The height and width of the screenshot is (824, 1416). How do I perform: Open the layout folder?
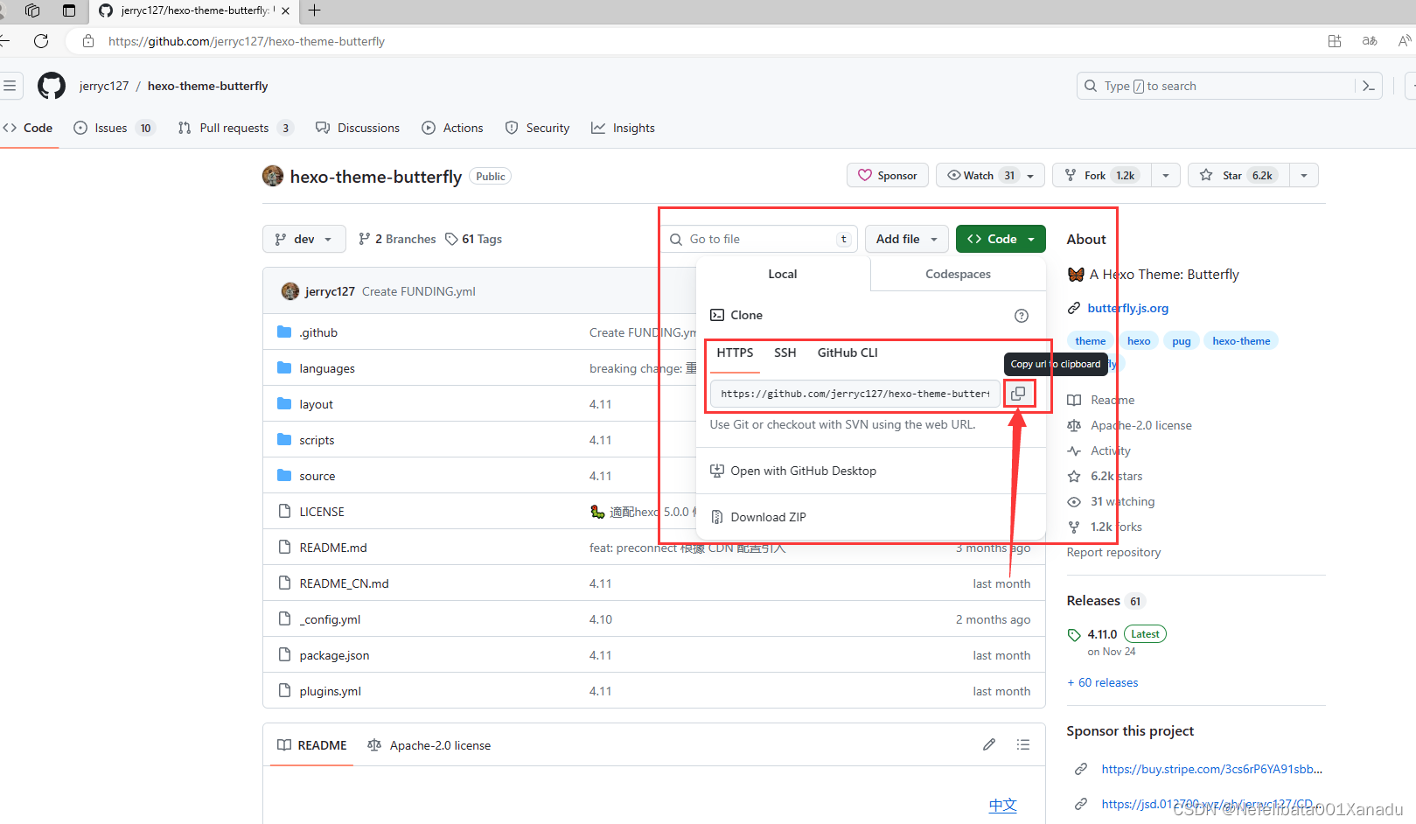(x=316, y=404)
